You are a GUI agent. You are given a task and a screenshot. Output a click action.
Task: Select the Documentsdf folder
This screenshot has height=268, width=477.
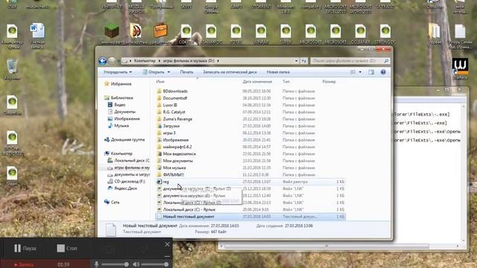[175, 98]
